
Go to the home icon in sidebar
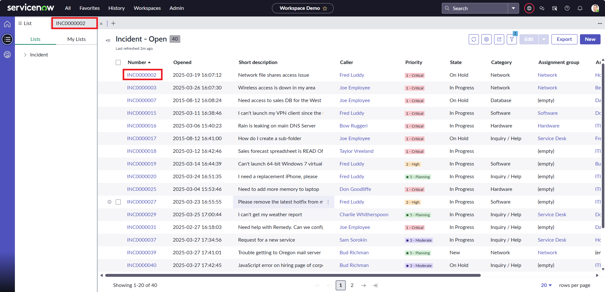pos(7,24)
